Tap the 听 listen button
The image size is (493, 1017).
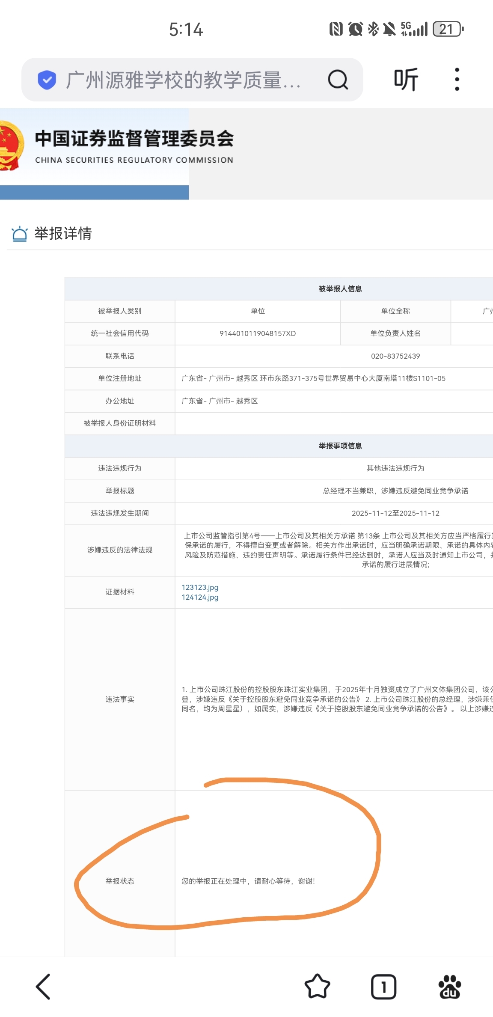tap(406, 80)
